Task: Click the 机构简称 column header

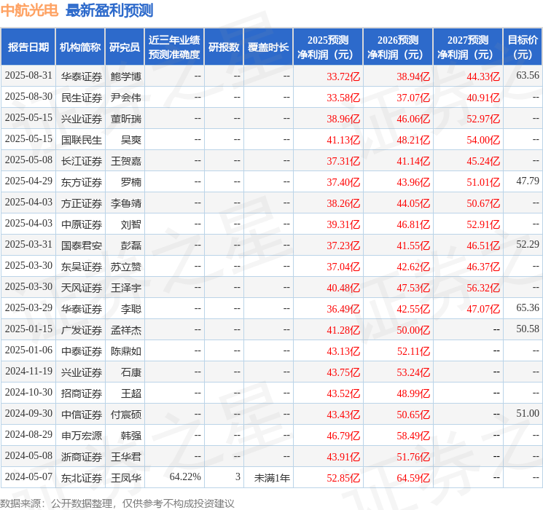Action: pos(80,47)
